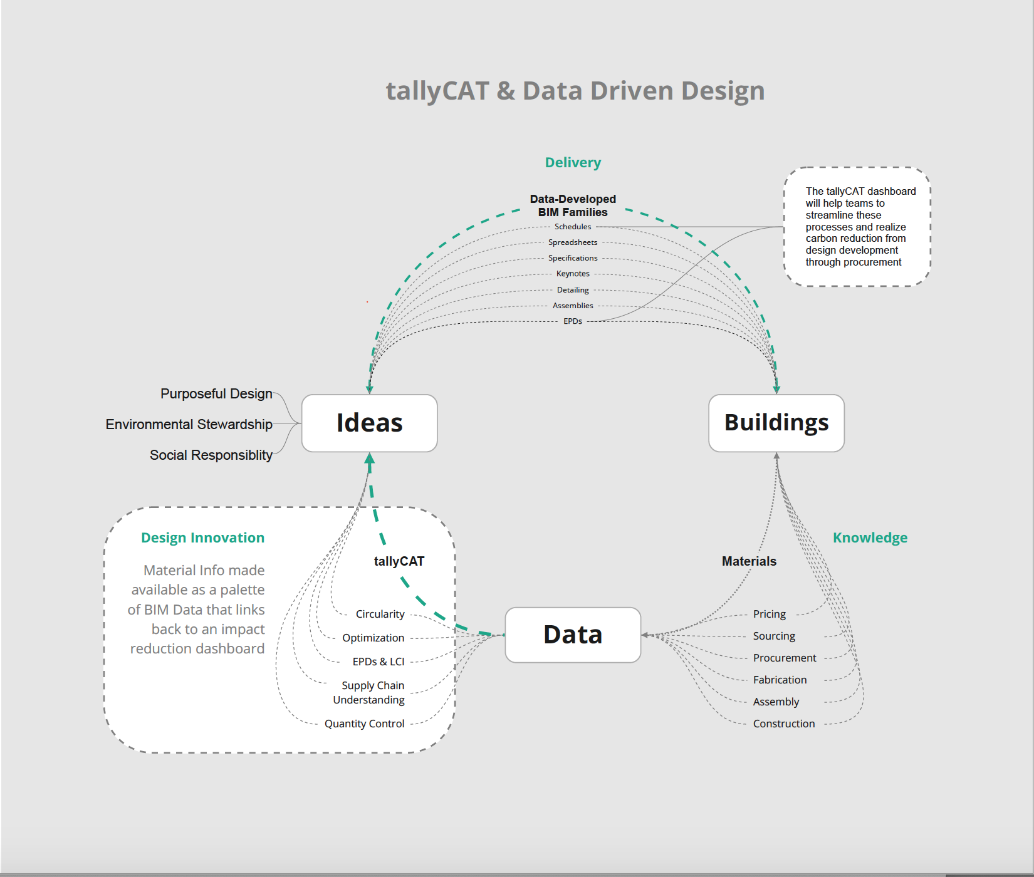Select the Keynotes label
This screenshot has height=877, width=1034.
click(x=573, y=274)
